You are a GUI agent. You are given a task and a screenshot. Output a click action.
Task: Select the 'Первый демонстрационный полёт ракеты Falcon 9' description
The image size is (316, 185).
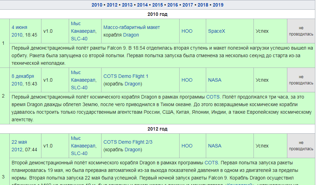coord(162,55)
